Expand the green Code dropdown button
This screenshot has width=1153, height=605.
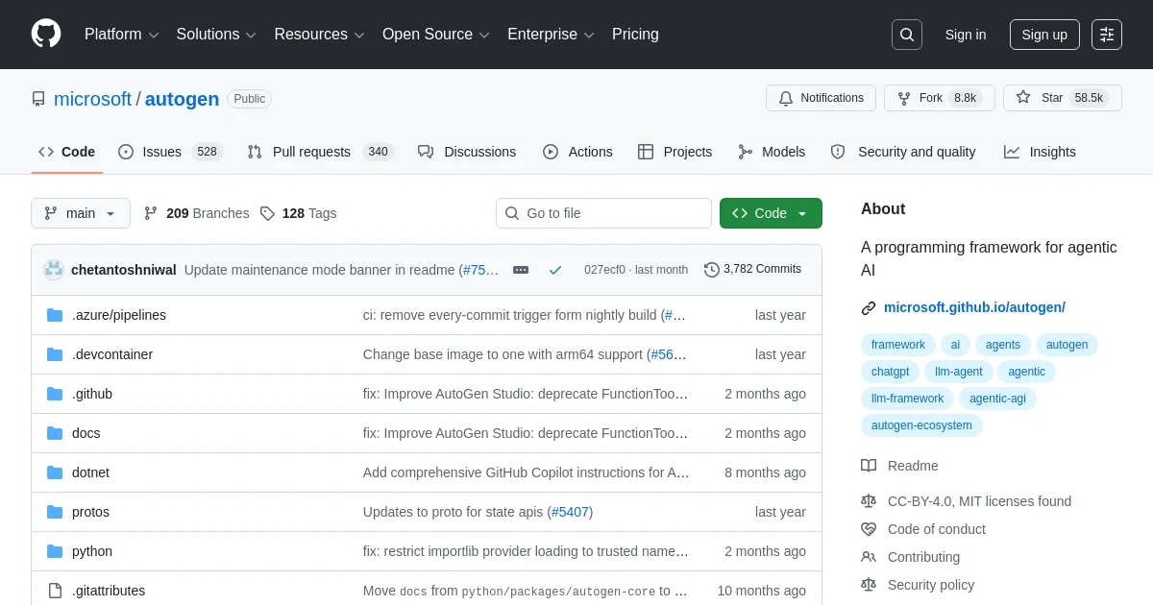coord(771,213)
